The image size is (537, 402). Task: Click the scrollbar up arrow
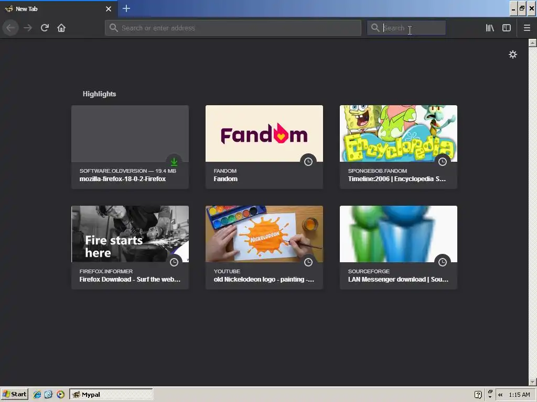533,43
